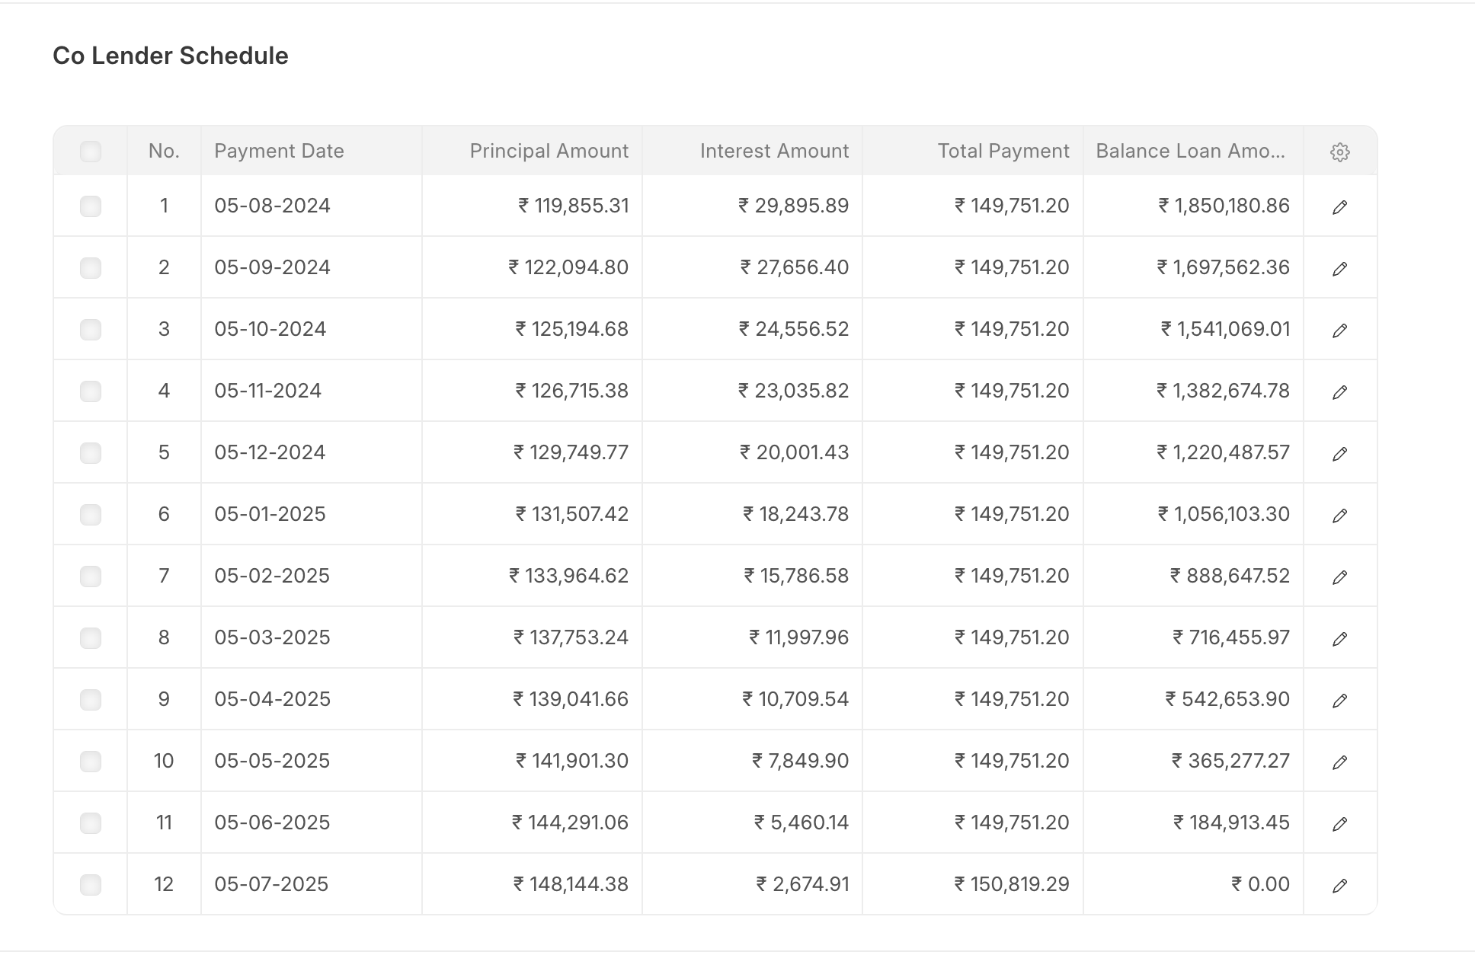Check the box for row 7
1475x955 pixels.
coord(91,576)
